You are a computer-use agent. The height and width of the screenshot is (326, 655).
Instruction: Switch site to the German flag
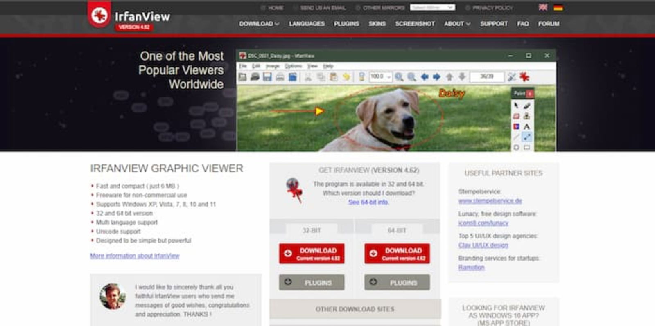tap(558, 7)
